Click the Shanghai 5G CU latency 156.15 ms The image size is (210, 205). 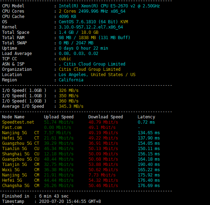(149, 154)
